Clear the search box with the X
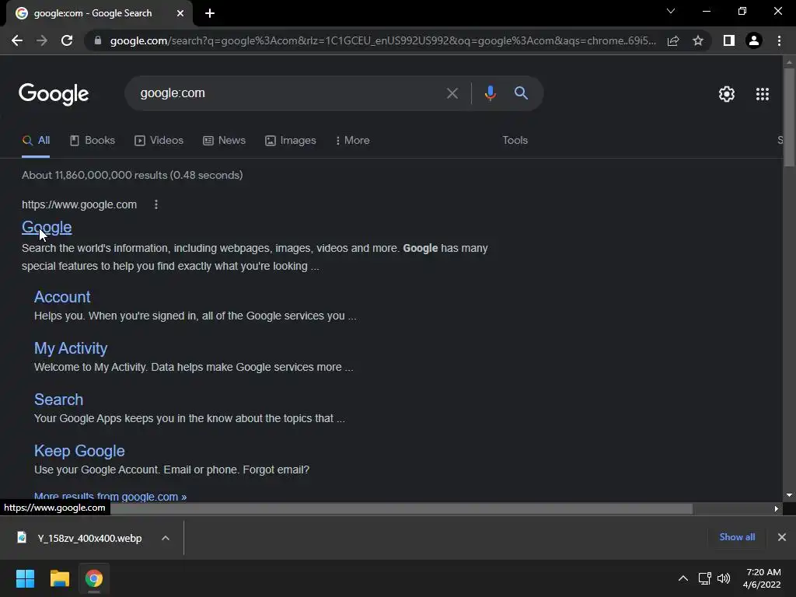 click(452, 93)
